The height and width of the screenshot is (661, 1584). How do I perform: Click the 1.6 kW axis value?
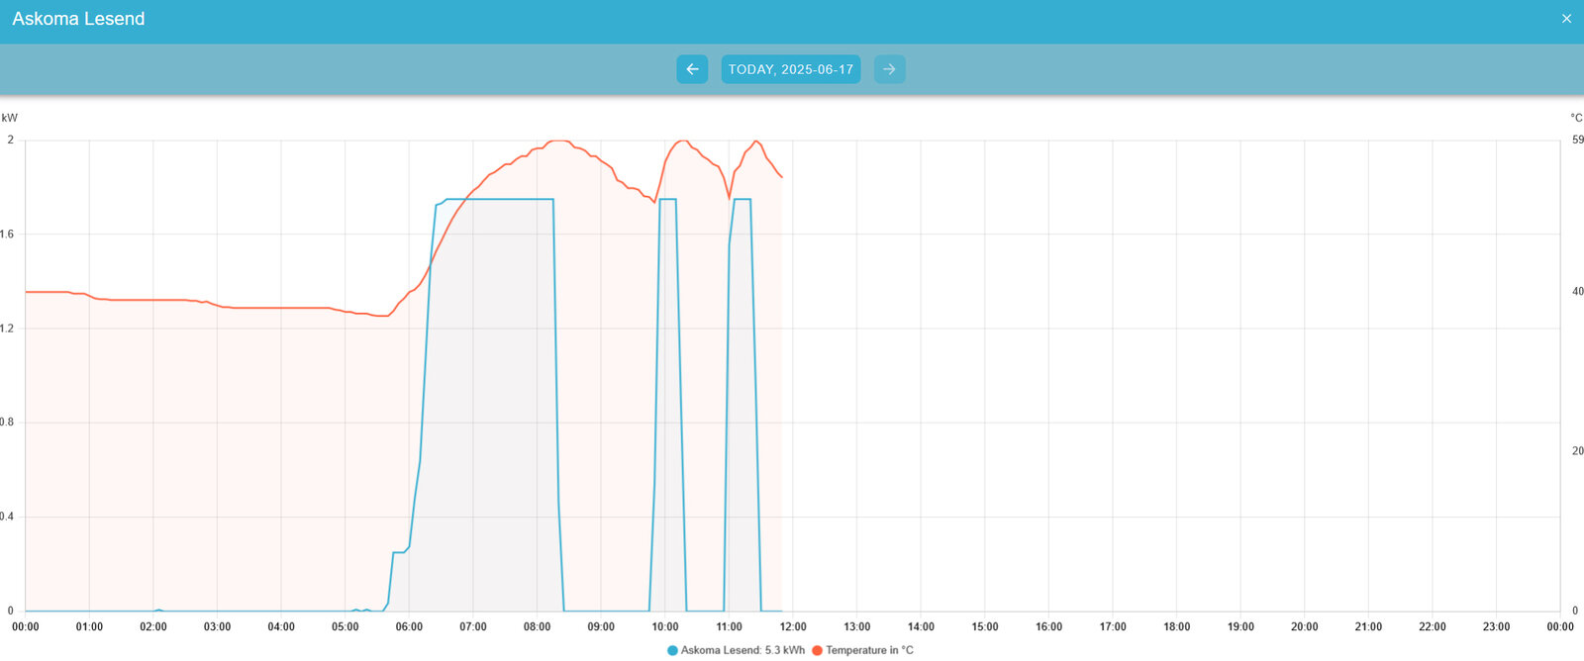7,235
